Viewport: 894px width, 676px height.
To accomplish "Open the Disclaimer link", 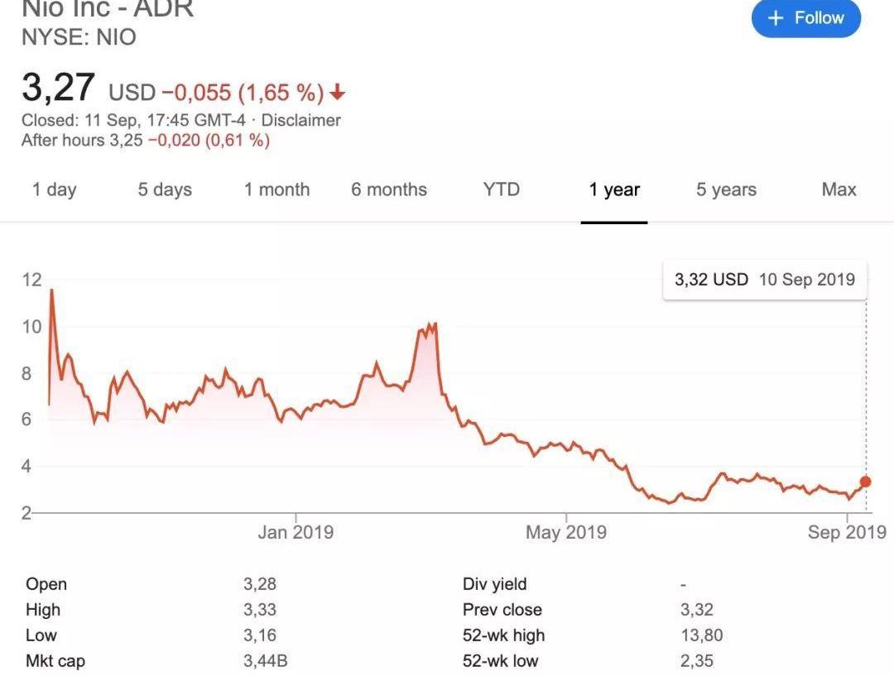I will tap(300, 120).
